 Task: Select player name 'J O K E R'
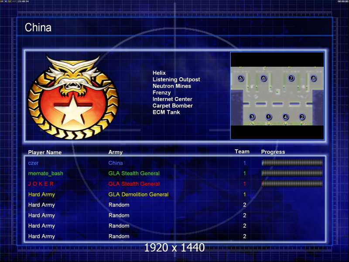click(x=41, y=184)
